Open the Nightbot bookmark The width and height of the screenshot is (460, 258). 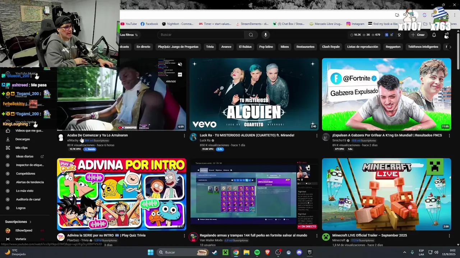178,24
